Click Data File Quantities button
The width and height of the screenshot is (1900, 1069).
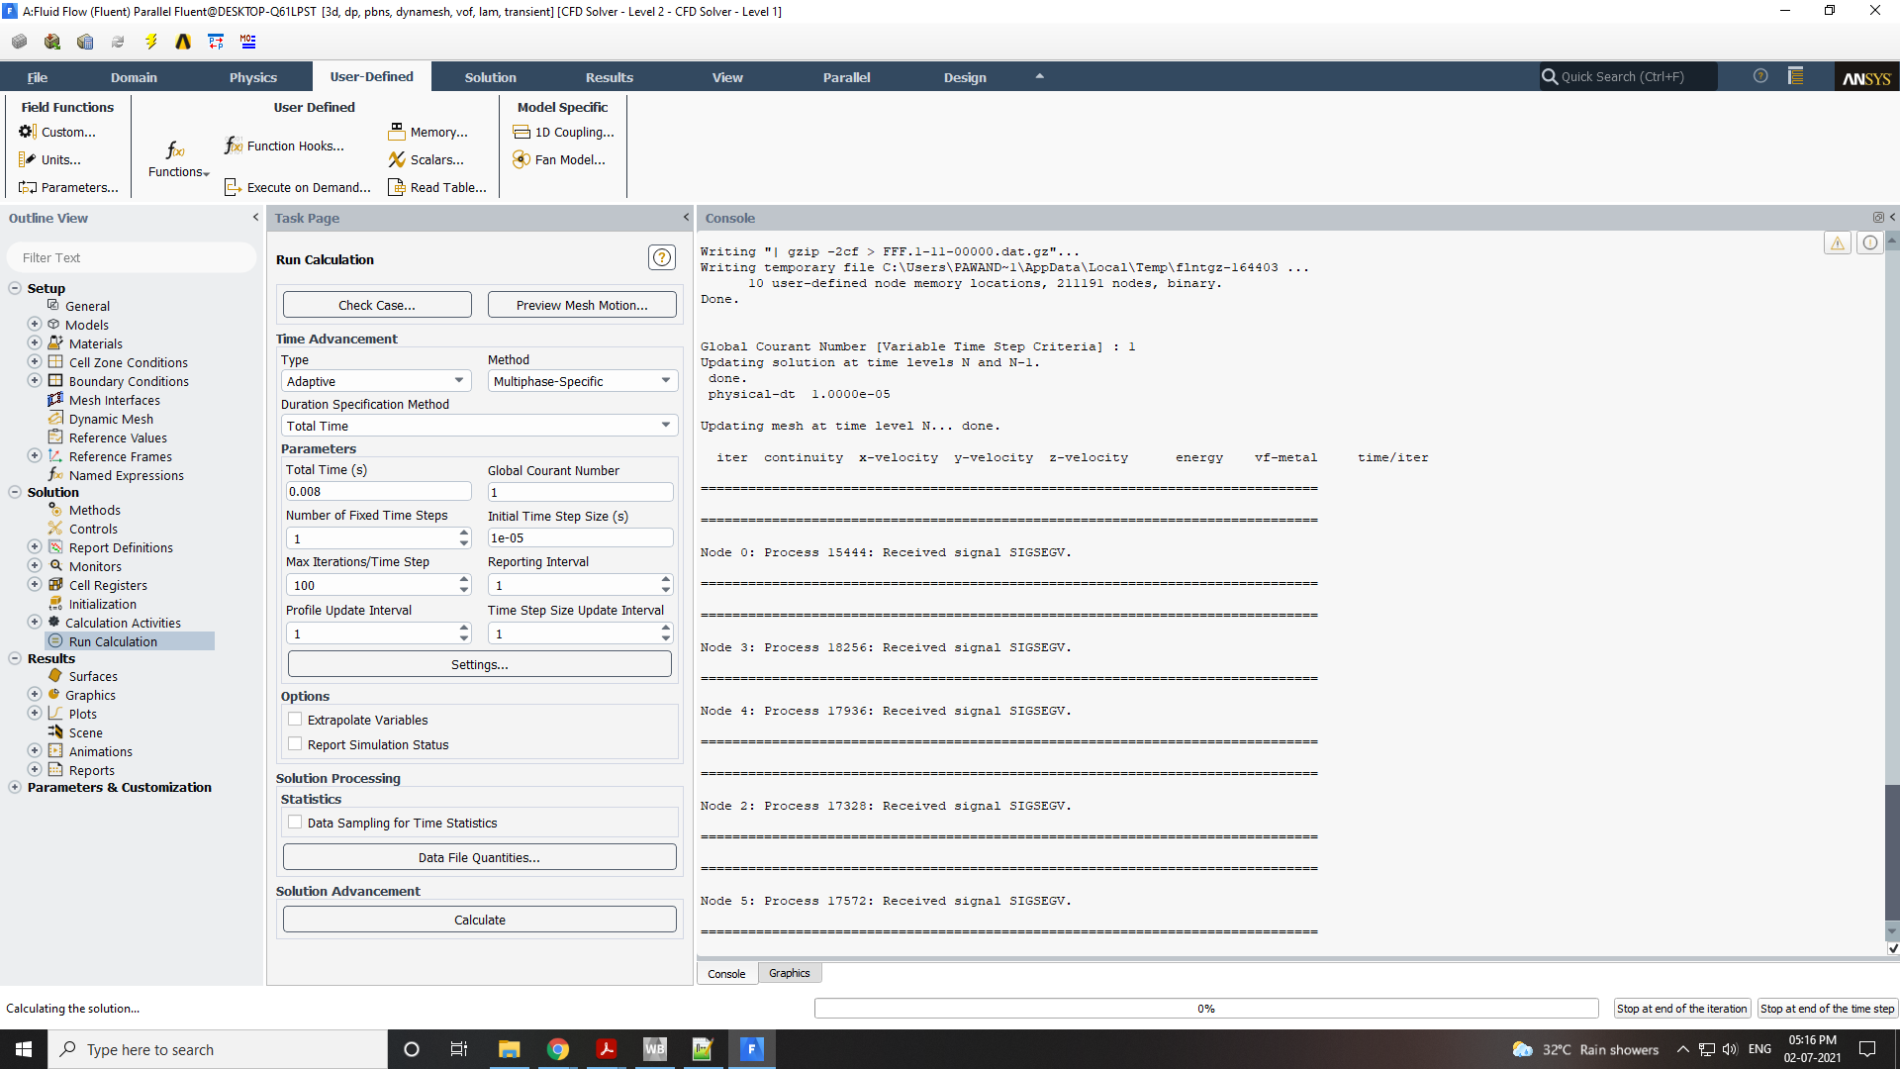[x=480, y=857]
